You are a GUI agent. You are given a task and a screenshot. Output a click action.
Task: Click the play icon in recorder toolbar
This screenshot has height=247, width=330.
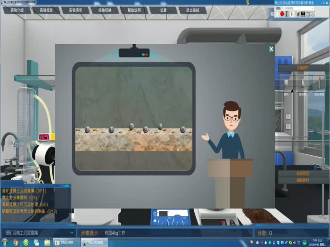pos(292,14)
